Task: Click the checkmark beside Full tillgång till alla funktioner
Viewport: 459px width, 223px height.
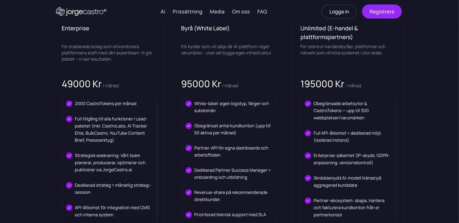Action: pos(69,119)
